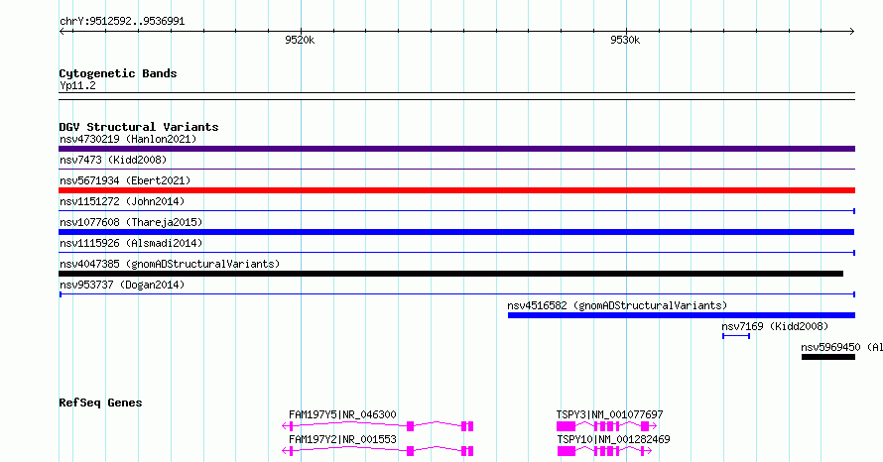Open nsv1077608 (Thareja2015) variant label
Screen dimensions: 883x462
(x=131, y=222)
